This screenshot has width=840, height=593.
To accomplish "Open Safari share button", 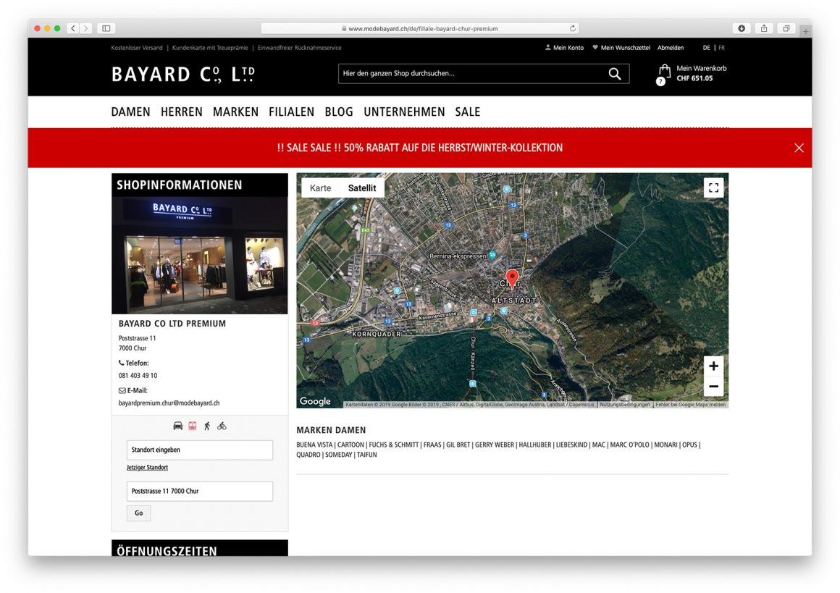I will (764, 28).
